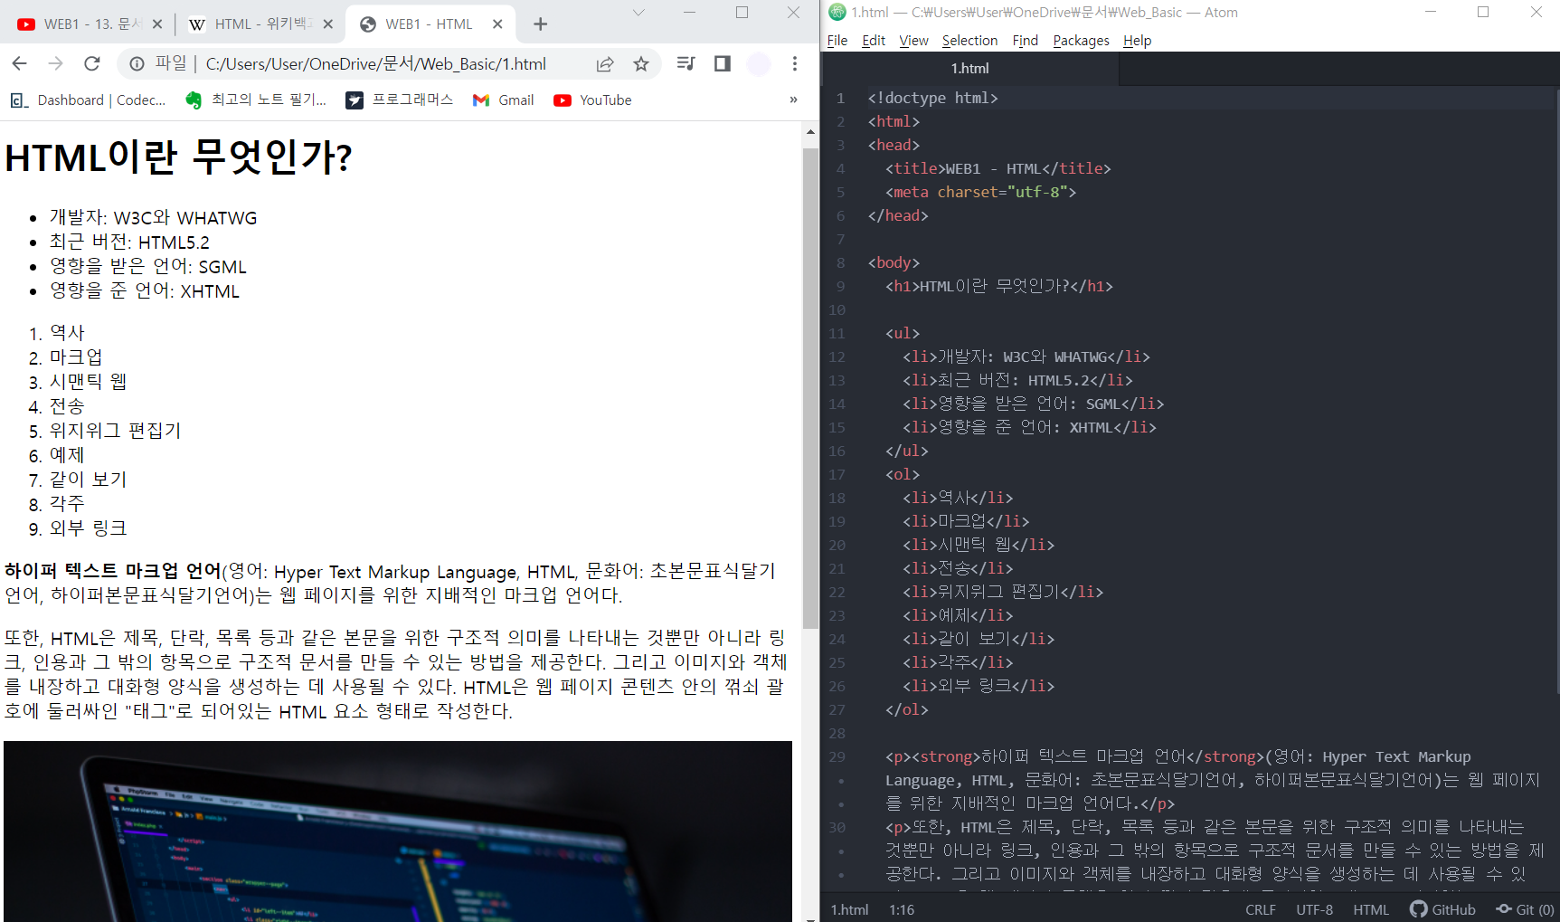The width and height of the screenshot is (1560, 922).
Task: Open the media control icon in the Chrome toolbar
Action: (x=686, y=63)
